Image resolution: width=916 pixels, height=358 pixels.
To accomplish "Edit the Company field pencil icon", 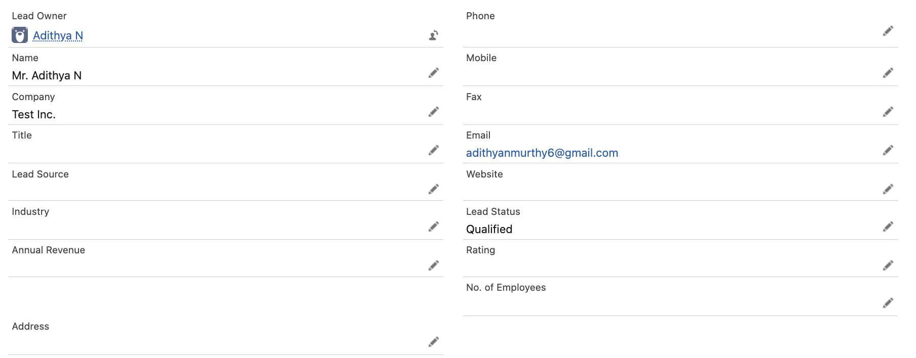I will pos(434,112).
